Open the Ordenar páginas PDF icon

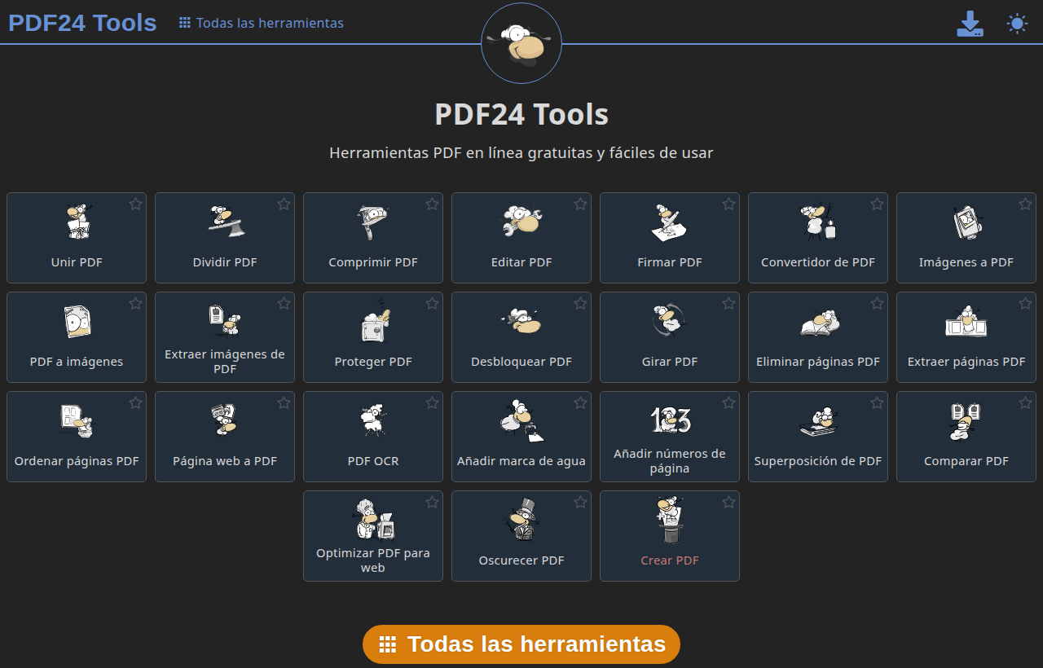(x=77, y=420)
